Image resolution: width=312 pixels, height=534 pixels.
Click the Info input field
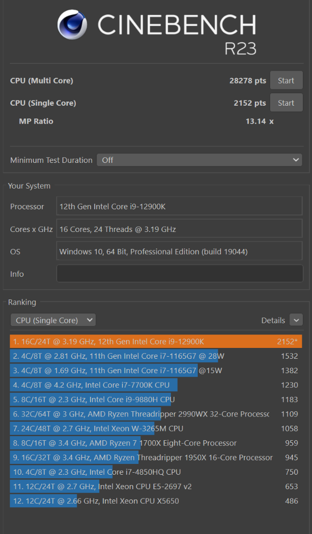180,274
